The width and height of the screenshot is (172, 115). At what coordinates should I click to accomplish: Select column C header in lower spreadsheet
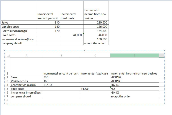click(95, 56)
